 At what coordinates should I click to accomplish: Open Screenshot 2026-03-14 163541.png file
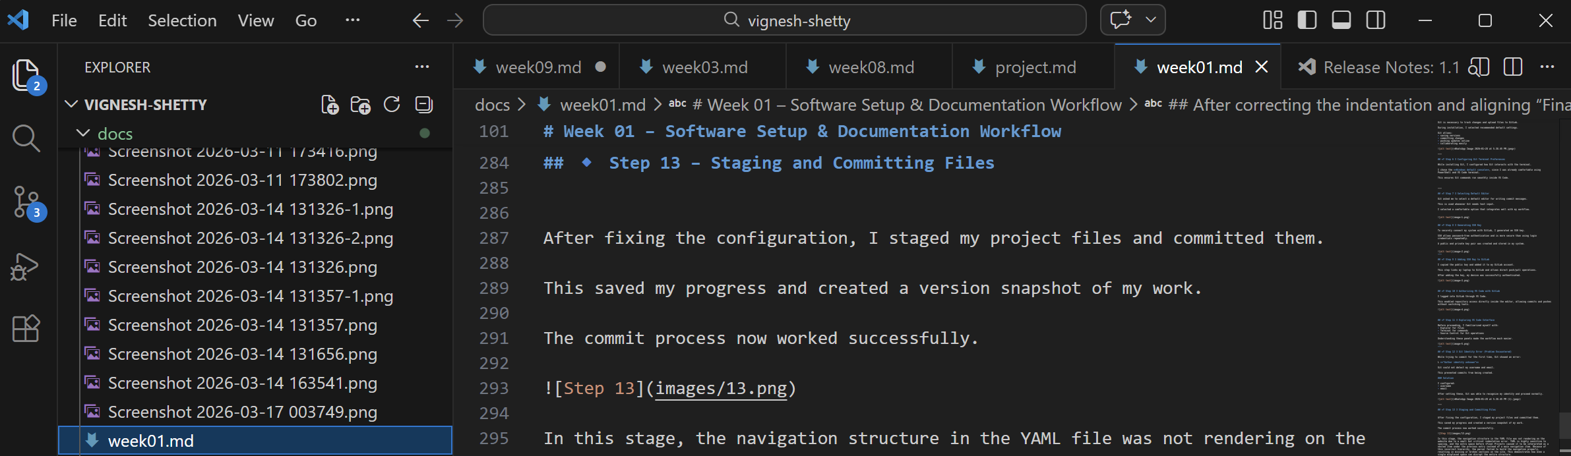pos(242,383)
